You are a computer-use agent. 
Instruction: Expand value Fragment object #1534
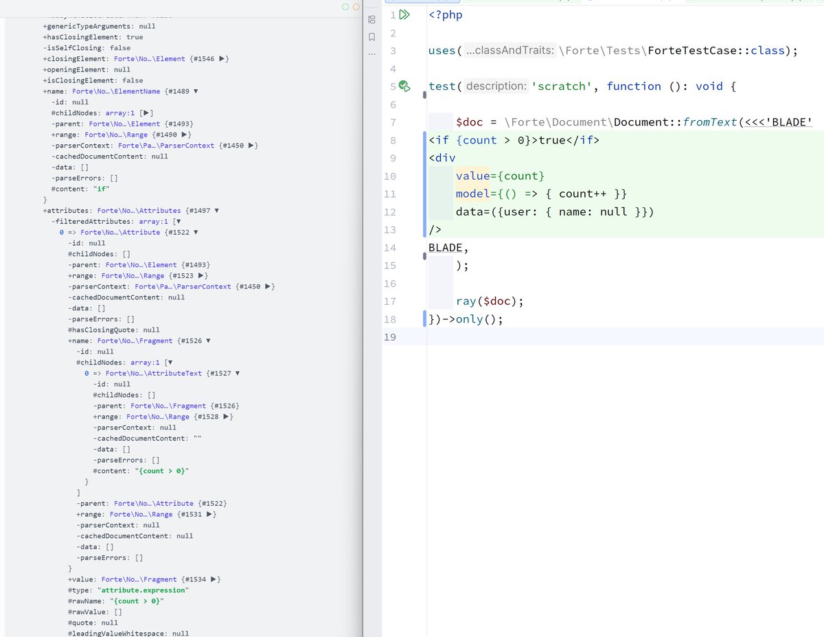tap(212, 579)
